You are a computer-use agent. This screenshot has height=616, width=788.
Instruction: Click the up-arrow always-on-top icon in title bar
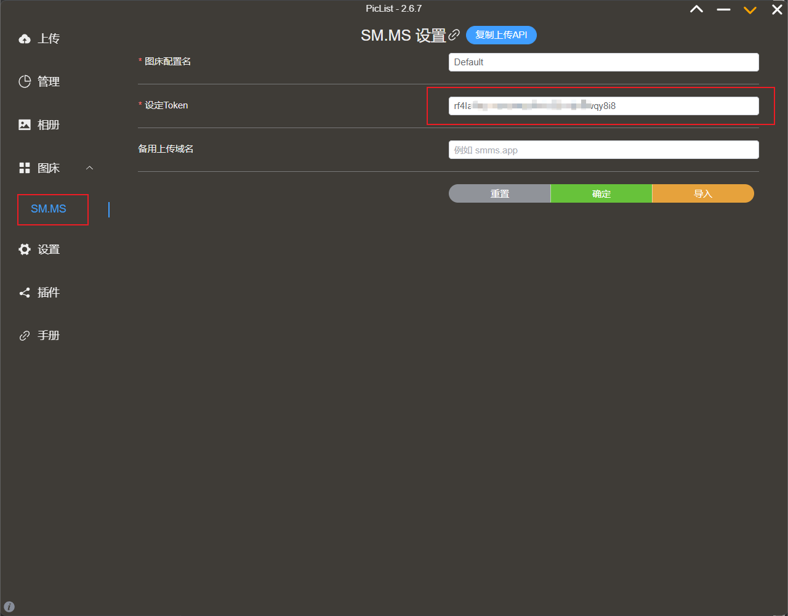tap(696, 9)
